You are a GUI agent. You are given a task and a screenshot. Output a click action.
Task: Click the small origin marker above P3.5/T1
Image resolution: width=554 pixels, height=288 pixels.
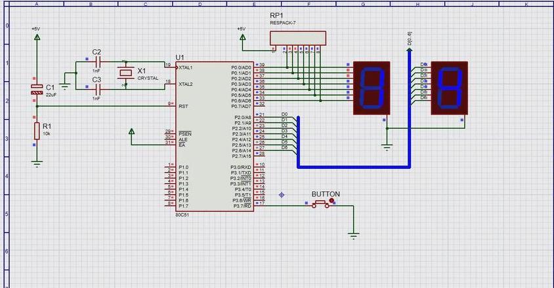pos(282,195)
